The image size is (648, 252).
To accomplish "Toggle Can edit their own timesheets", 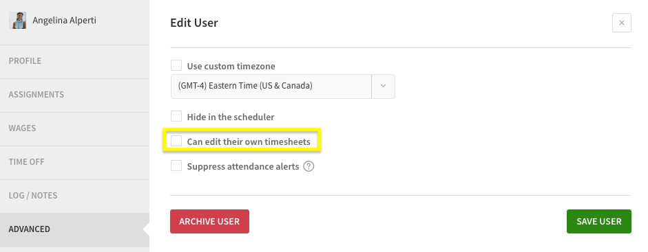I will [x=176, y=141].
